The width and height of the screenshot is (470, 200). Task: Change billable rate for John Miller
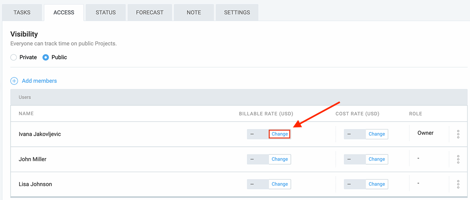tap(280, 159)
